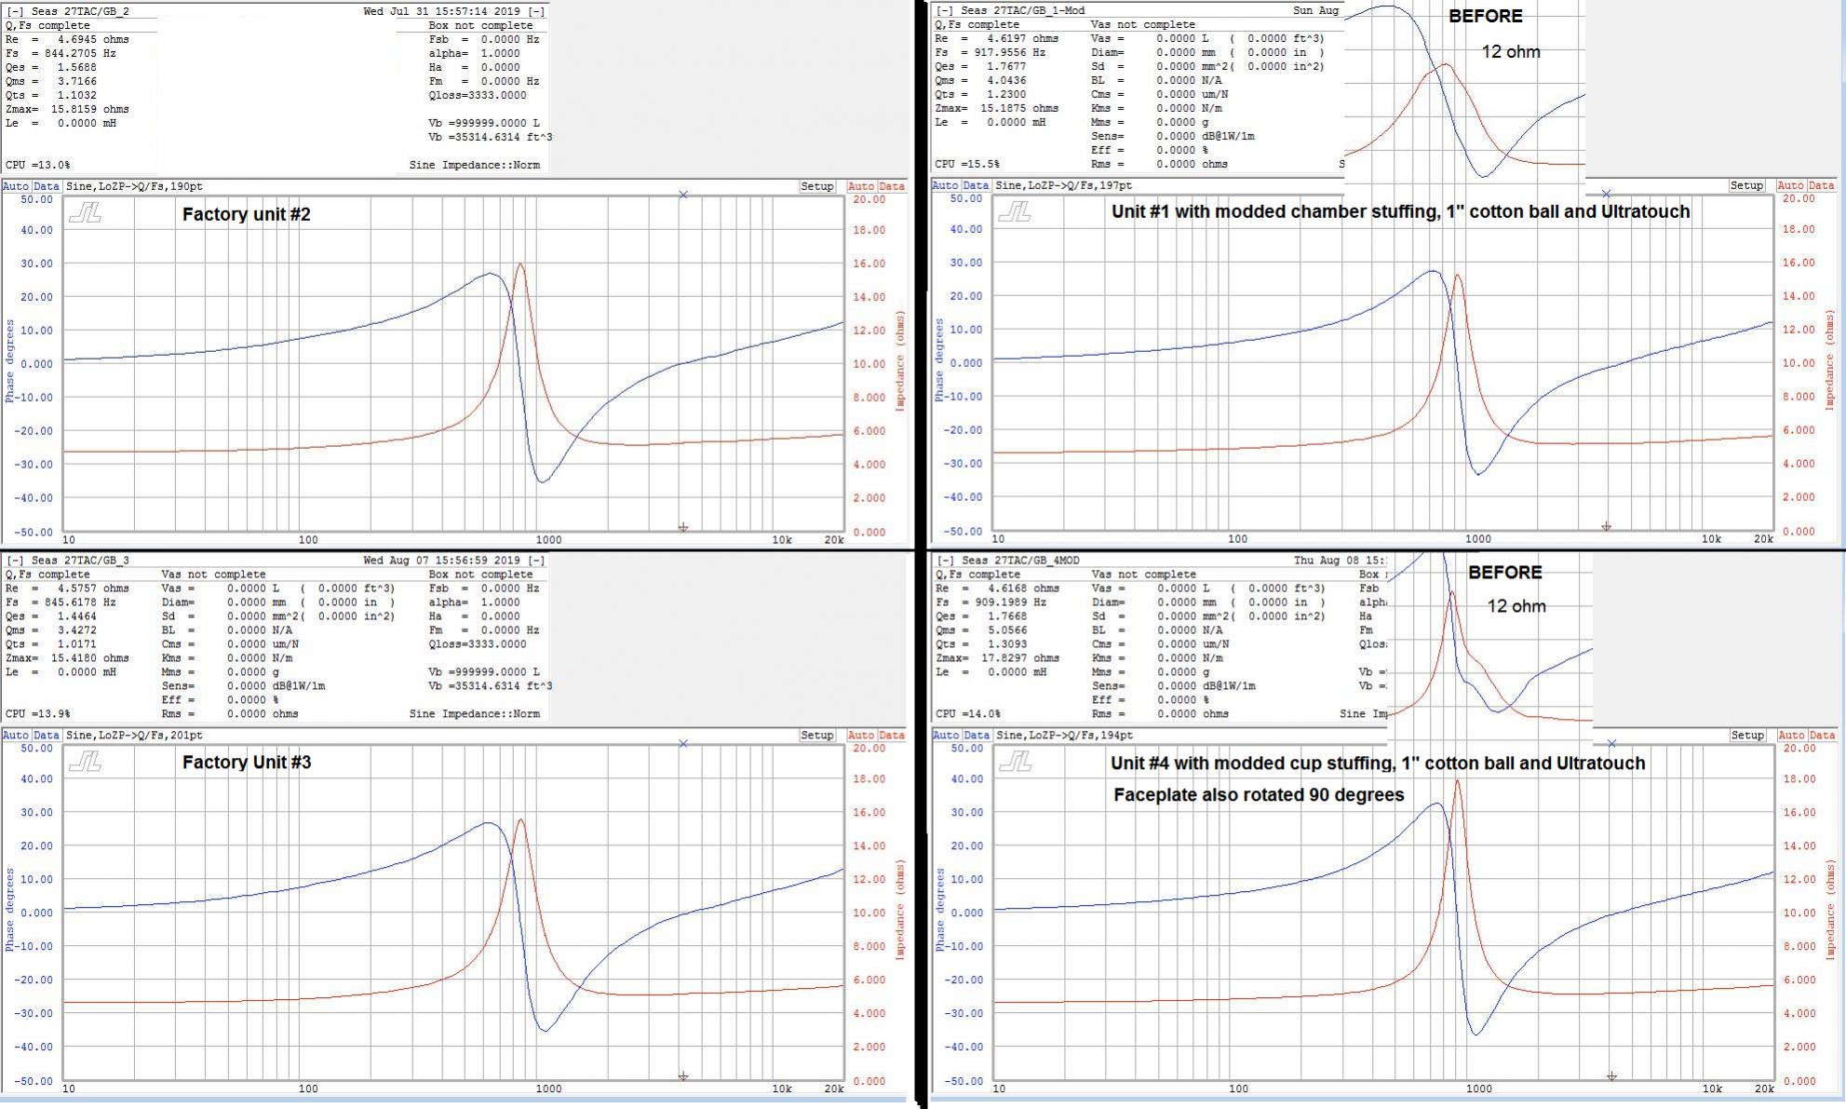Collapse the Seas 27TAC/GB_4MOD info panel

tap(945, 561)
